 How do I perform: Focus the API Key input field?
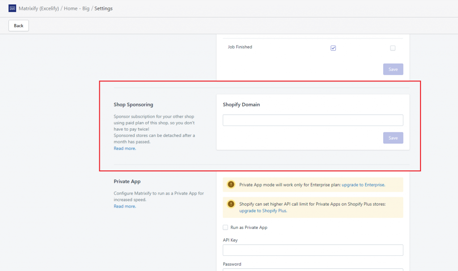[x=313, y=250]
